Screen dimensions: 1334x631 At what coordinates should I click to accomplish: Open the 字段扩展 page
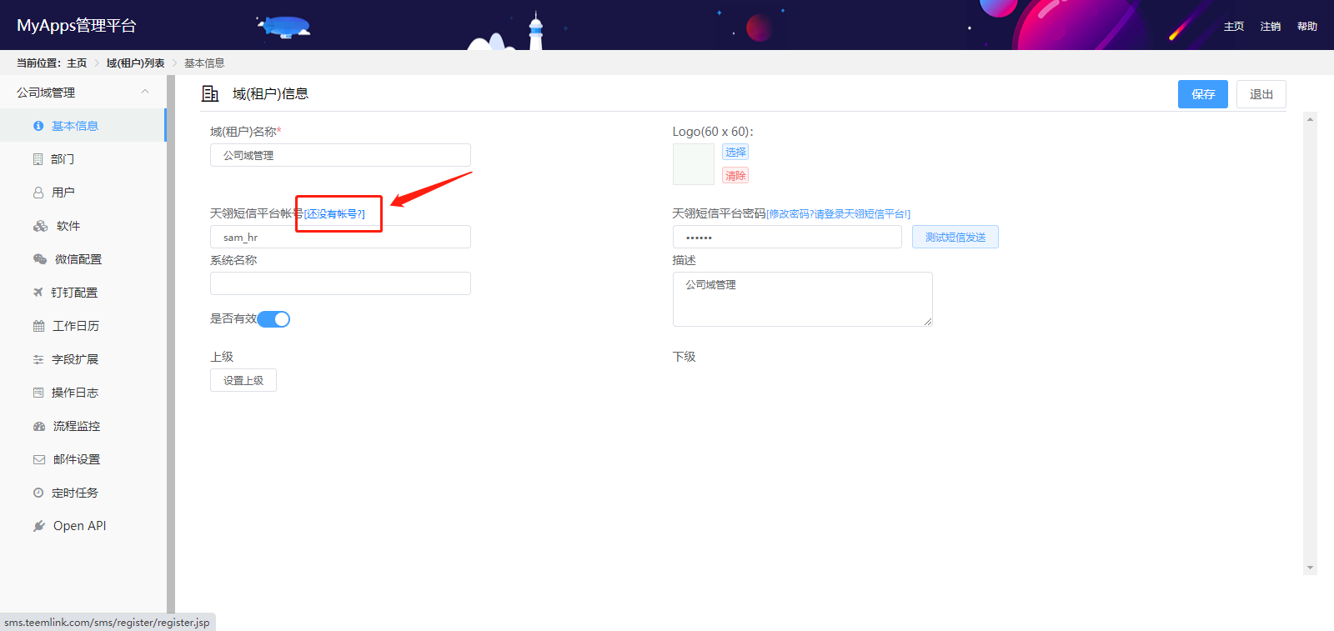coord(83,359)
